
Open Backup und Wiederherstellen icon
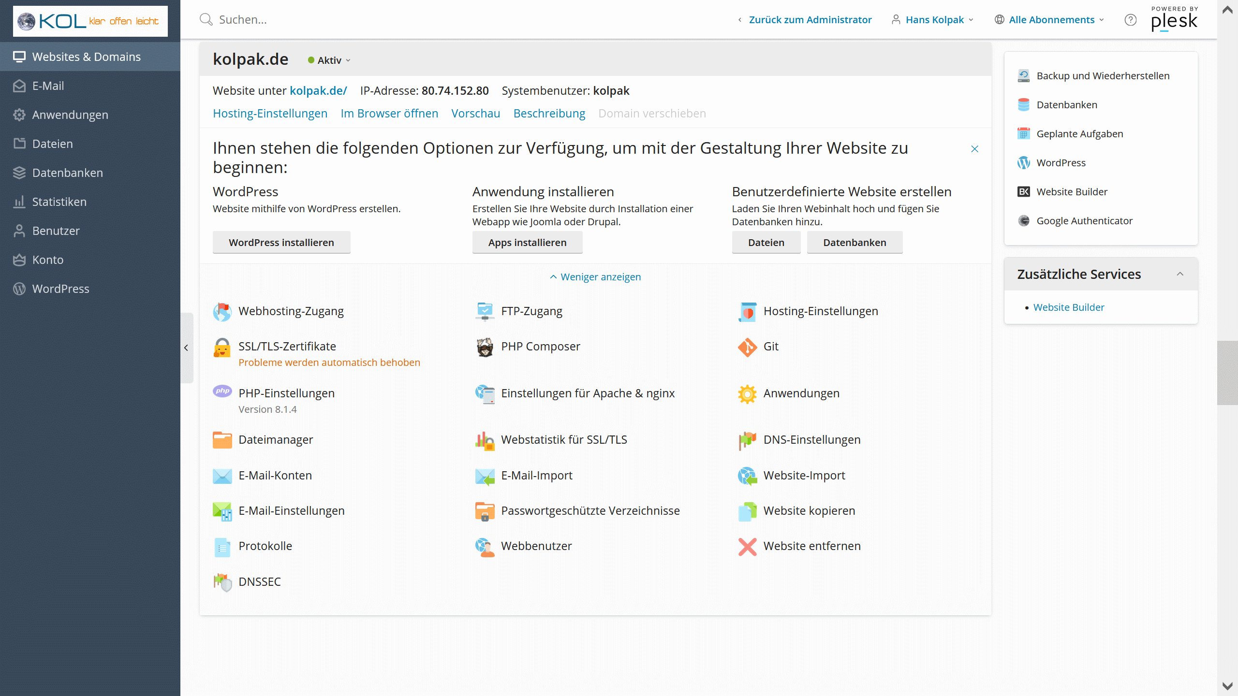point(1023,76)
